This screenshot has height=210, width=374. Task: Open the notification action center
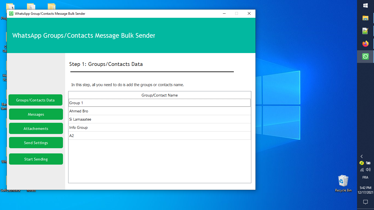pos(366,202)
